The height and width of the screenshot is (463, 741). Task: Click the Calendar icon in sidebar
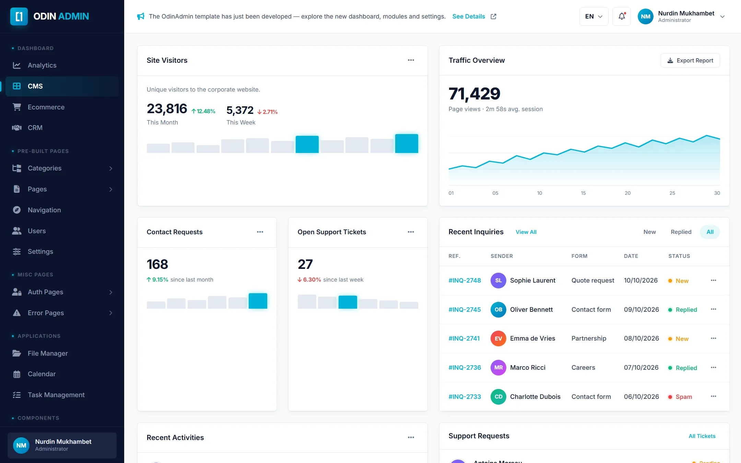(x=16, y=374)
